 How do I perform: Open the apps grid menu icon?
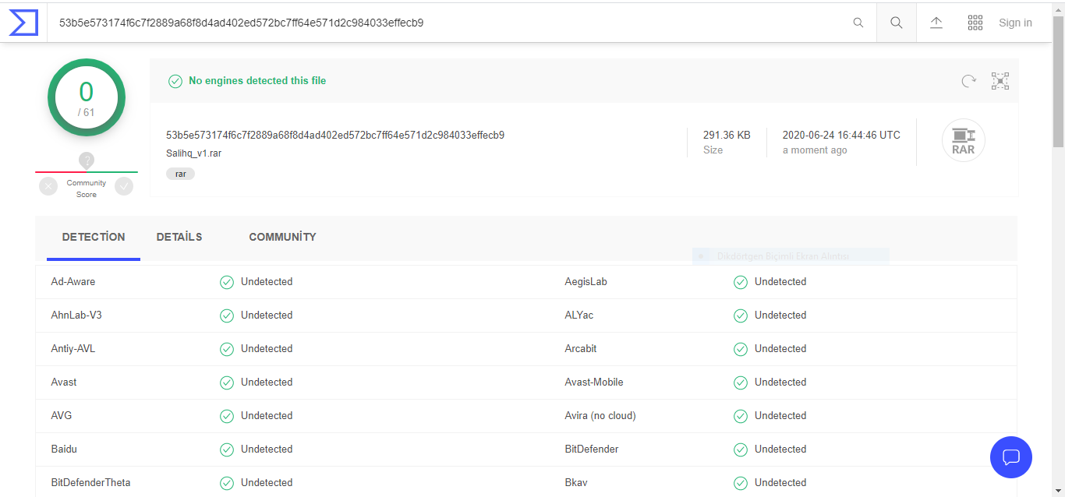[975, 23]
